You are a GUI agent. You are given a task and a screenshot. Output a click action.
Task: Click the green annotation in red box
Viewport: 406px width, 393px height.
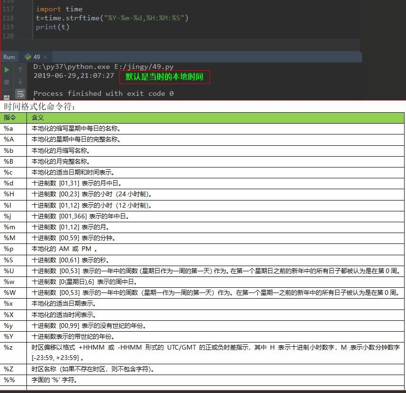coord(164,76)
